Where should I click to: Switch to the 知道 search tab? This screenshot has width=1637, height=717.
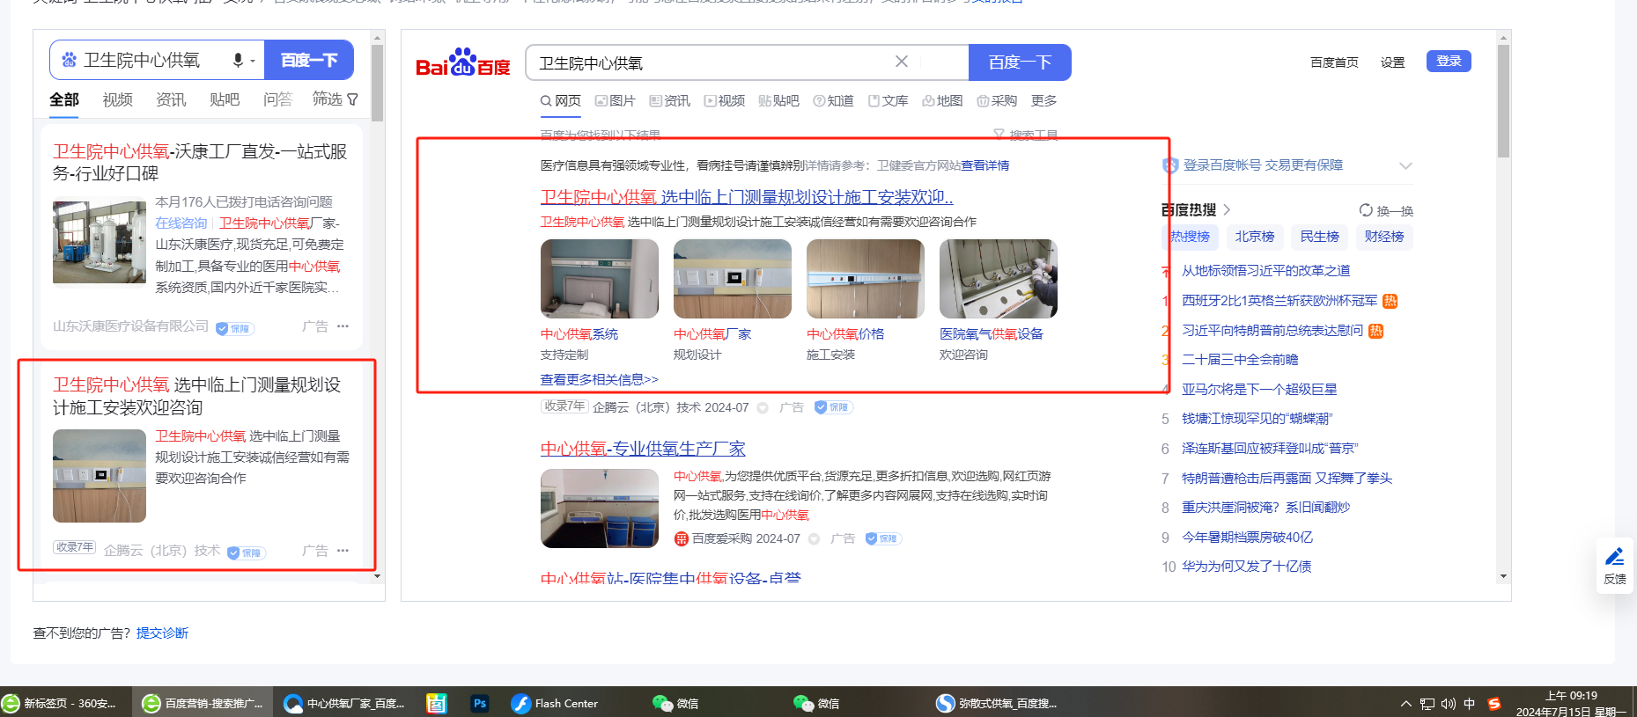(833, 101)
